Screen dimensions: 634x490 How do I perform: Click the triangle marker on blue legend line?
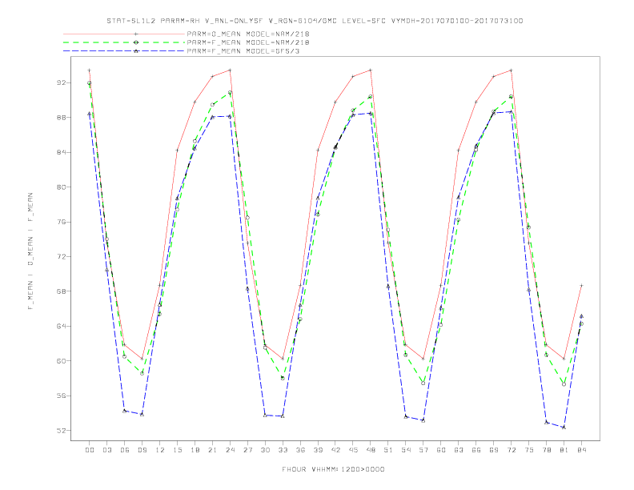(136, 51)
